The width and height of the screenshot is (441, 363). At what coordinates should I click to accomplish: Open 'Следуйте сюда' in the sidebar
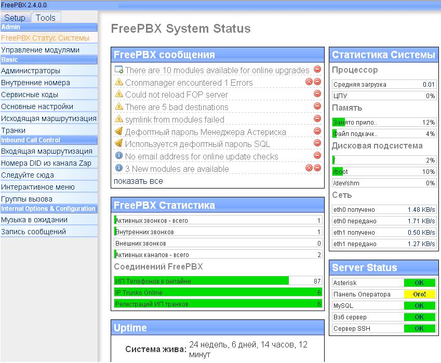[x=49, y=175]
